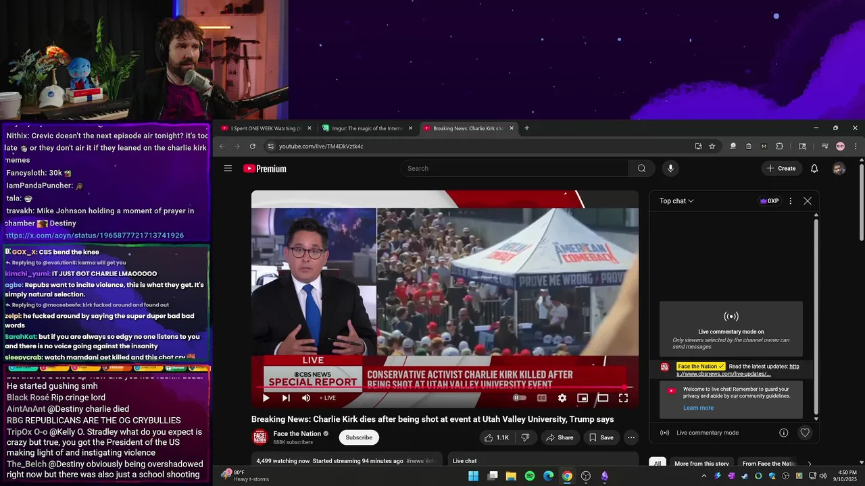Play the CBS News live video
The width and height of the screenshot is (865, 486).
[266, 398]
